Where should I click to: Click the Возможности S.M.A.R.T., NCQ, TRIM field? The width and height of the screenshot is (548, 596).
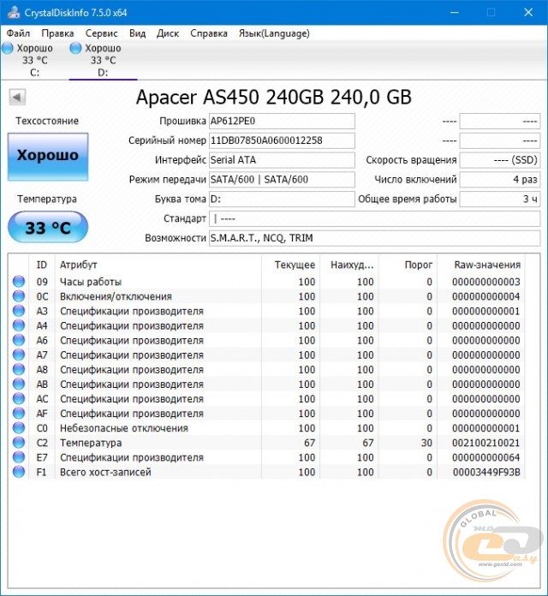pos(375,238)
